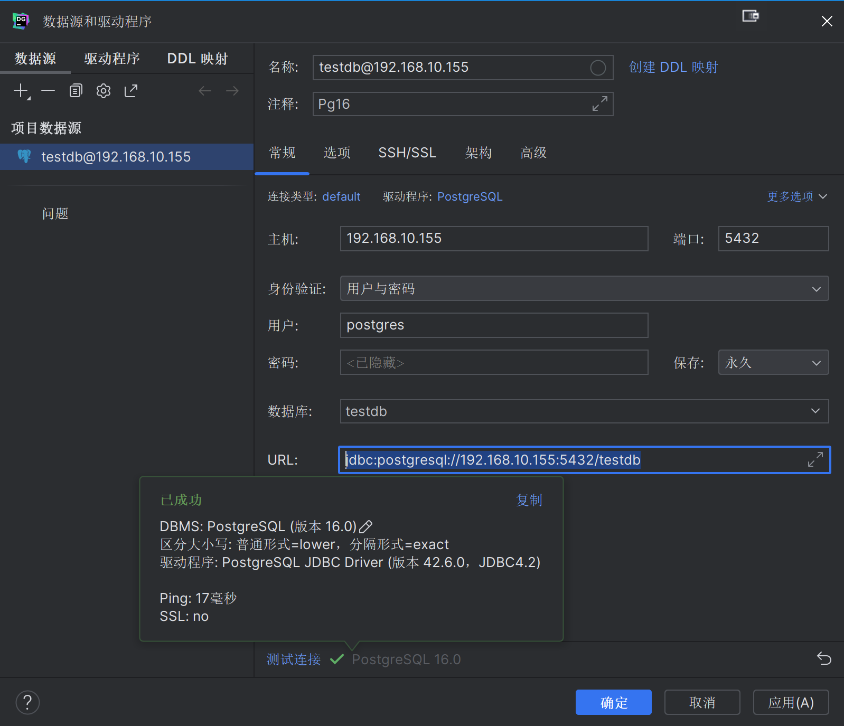Image resolution: width=844 pixels, height=726 pixels.
Task: Duplicate the data source with copy icon
Action: tap(76, 91)
